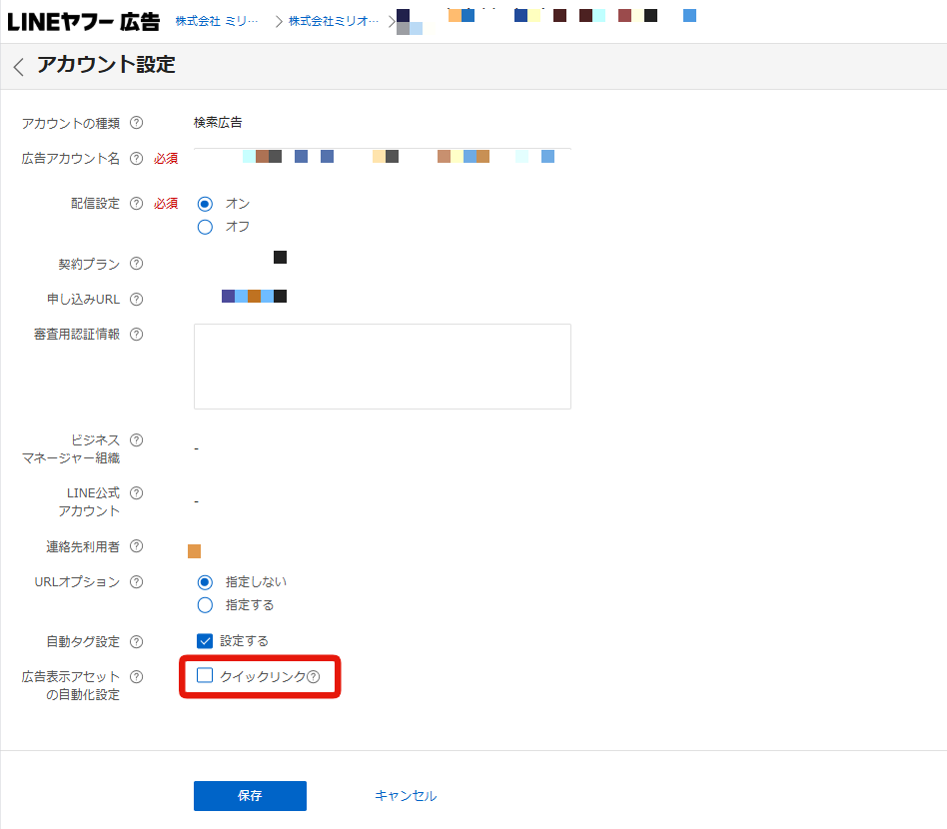Open the 審査用認証情報 help tooltip icon
This screenshot has height=829, width=947.
[x=137, y=334]
